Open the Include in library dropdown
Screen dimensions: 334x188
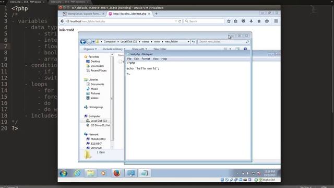point(114,49)
